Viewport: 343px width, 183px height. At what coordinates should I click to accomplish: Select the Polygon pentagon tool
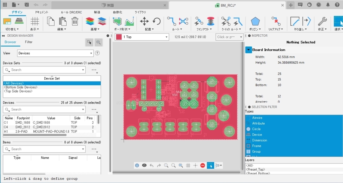tap(255, 21)
